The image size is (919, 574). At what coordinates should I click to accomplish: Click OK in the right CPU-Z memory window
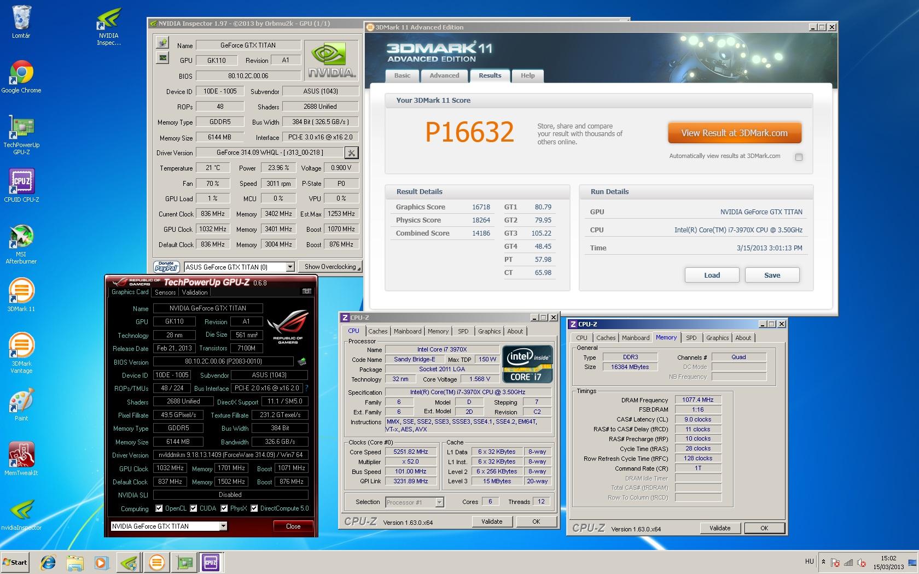tap(764, 528)
